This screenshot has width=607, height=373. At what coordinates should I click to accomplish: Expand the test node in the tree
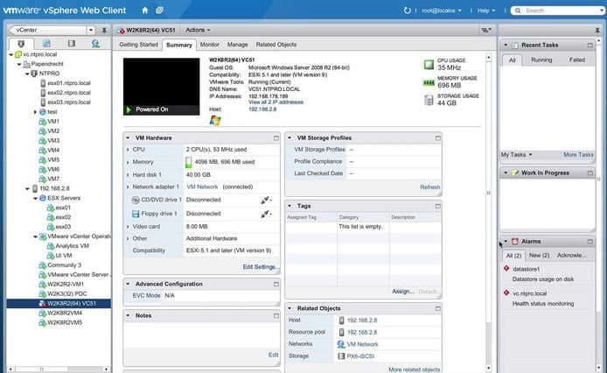[36, 112]
